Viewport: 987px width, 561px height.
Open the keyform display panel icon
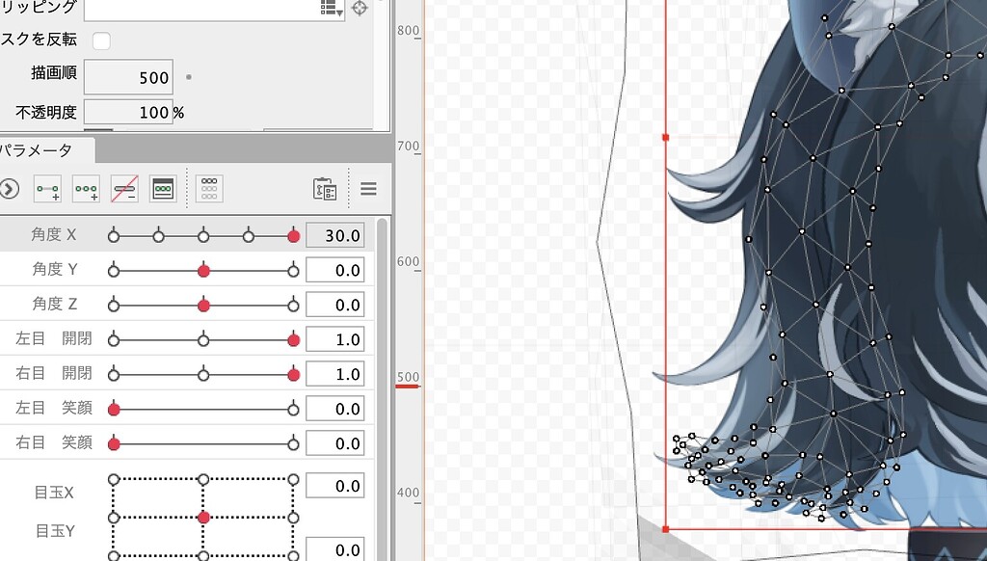point(163,189)
